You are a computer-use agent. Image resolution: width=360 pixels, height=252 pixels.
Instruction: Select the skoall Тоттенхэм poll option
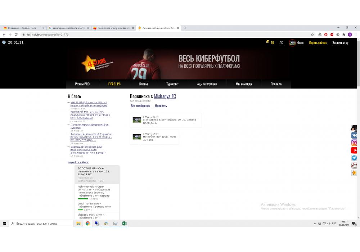96,207
